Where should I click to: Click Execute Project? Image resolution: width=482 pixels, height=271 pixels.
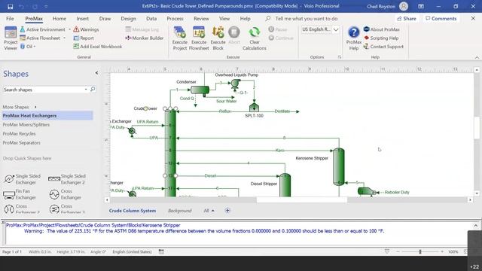(179, 38)
